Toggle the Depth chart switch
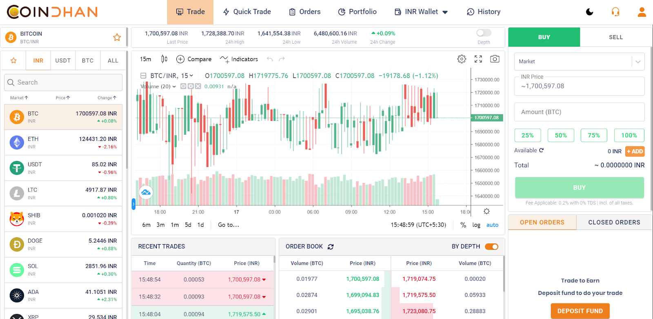653x319 pixels. (x=484, y=33)
